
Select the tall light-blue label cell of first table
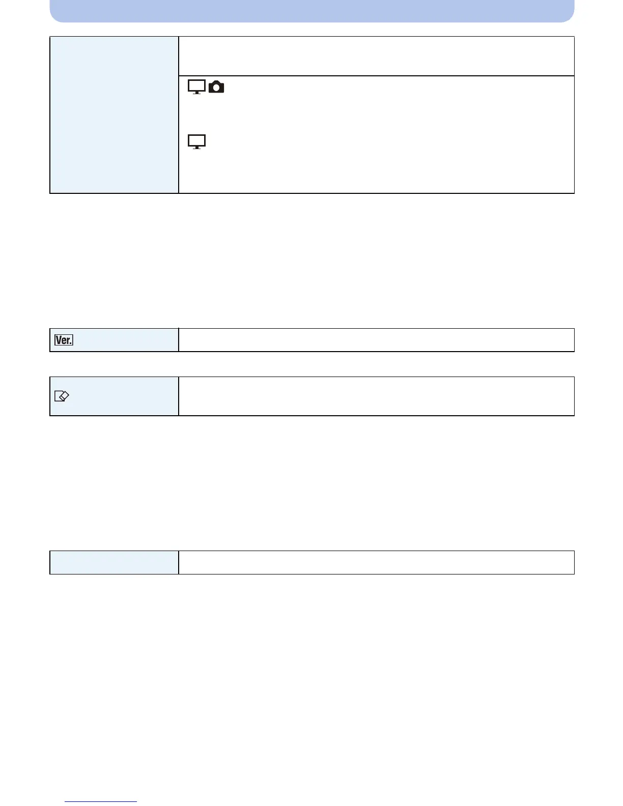114,115
